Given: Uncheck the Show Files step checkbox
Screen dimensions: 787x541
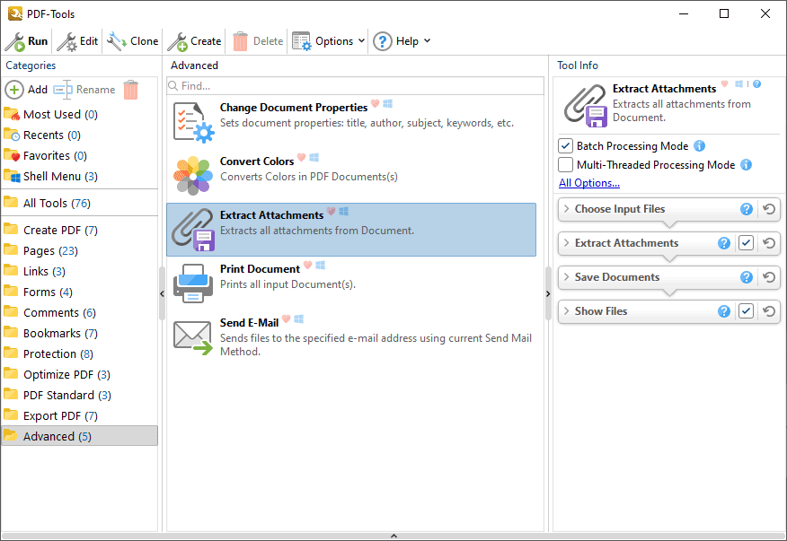Looking at the screenshot, I should coord(746,311).
